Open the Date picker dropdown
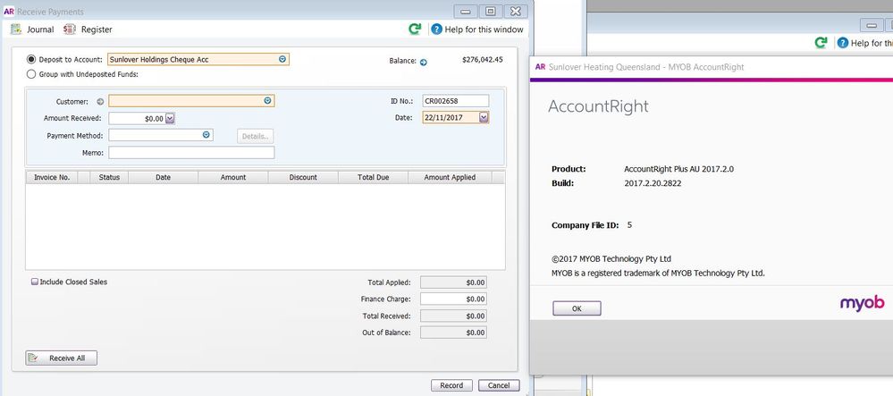The width and height of the screenshot is (893, 396). point(484,117)
